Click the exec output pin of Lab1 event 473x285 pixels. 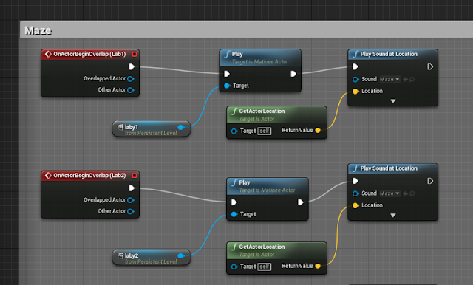pyautogui.click(x=132, y=66)
